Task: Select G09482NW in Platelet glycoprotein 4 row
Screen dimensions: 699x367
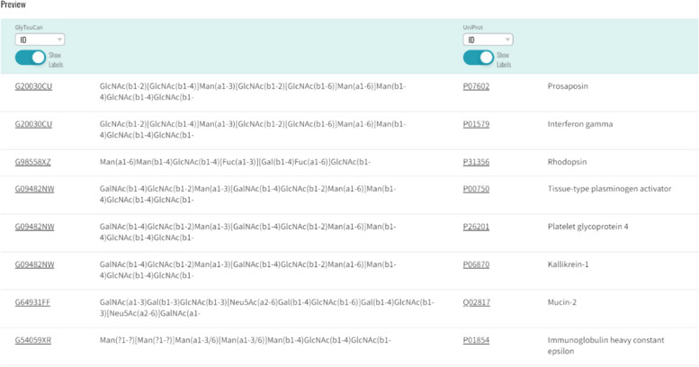Action: click(34, 227)
